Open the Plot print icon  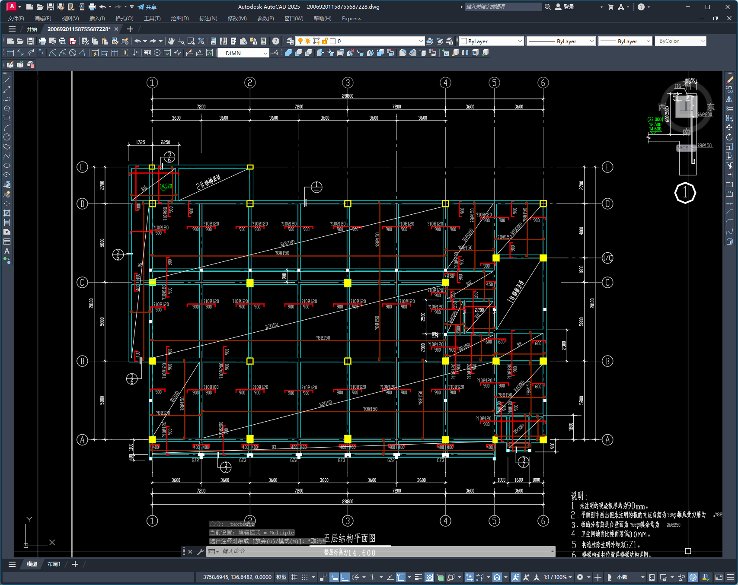42,41
